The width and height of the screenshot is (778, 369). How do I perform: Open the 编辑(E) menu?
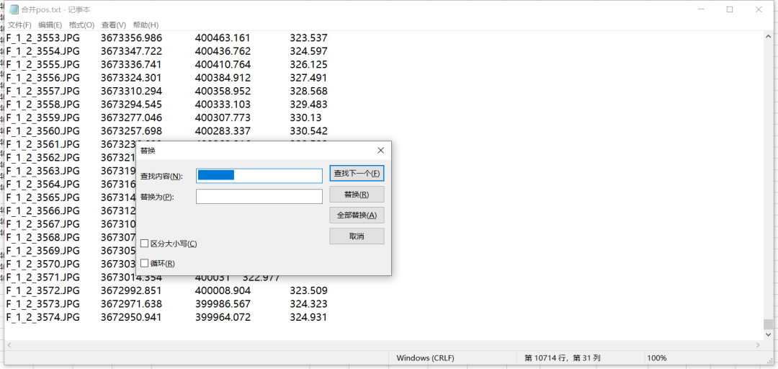click(x=50, y=25)
